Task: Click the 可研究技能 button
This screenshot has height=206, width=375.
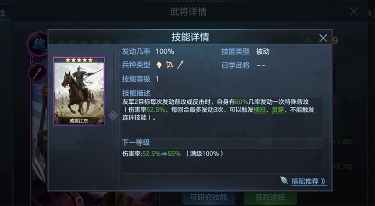Action: point(209,198)
